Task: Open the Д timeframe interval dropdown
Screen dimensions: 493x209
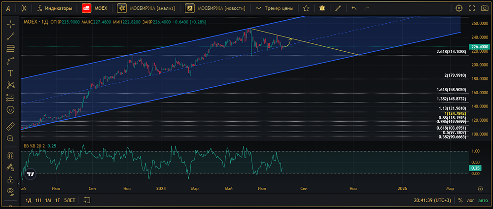Action: (x=7, y=8)
